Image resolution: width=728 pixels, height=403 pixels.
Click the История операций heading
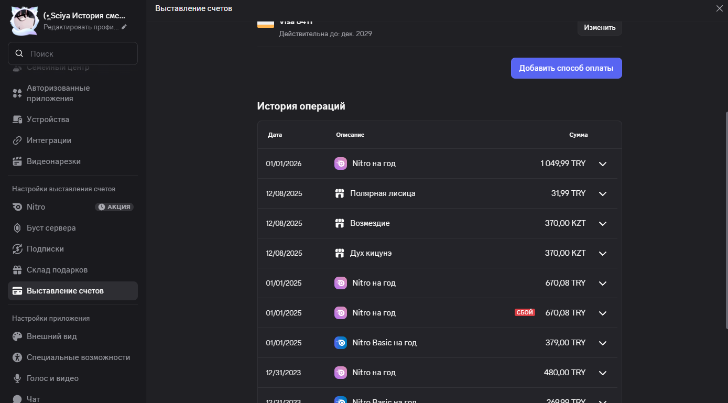coord(301,106)
